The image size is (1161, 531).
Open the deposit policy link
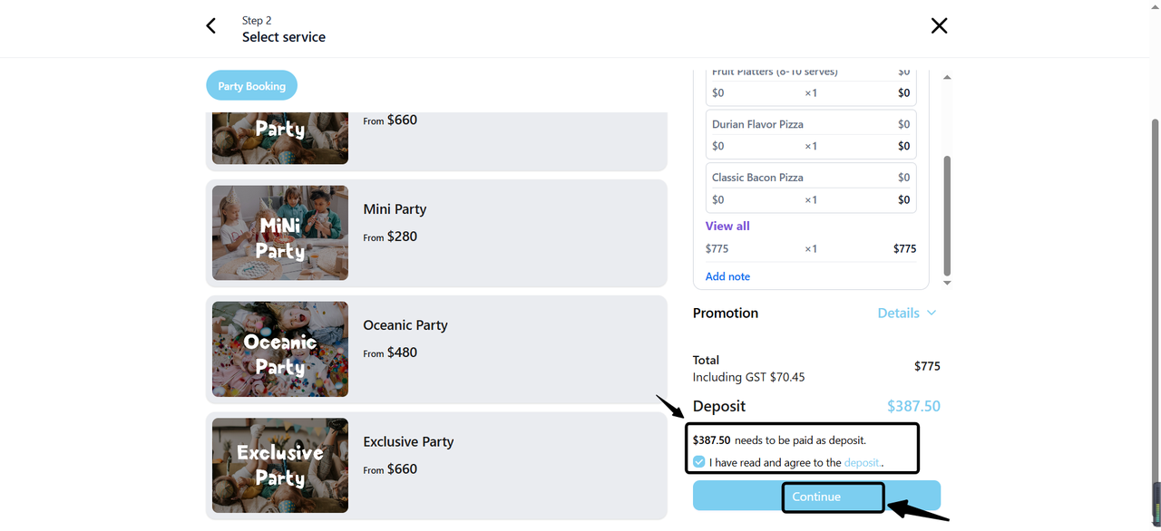[862, 462]
